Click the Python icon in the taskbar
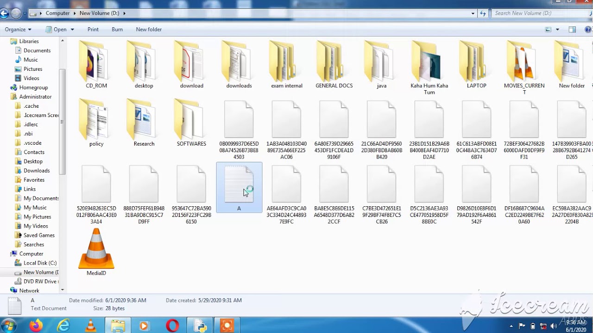This screenshot has height=333, width=593. 200,326
